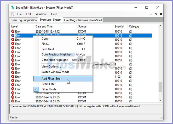The image size is (173, 124).
Task: Switch to the EventLog - Windows PowerShell tab
Action: coord(83,20)
